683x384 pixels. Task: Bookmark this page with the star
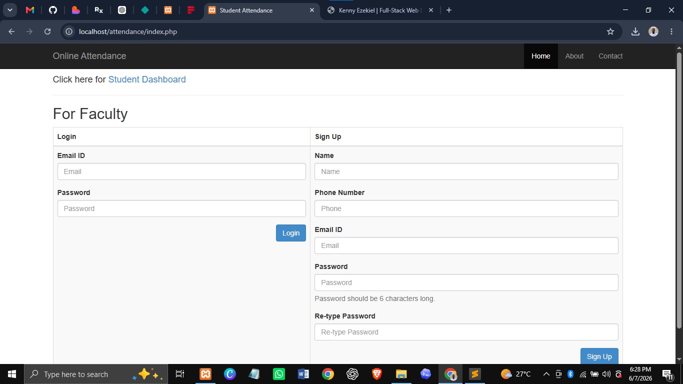pos(610,31)
